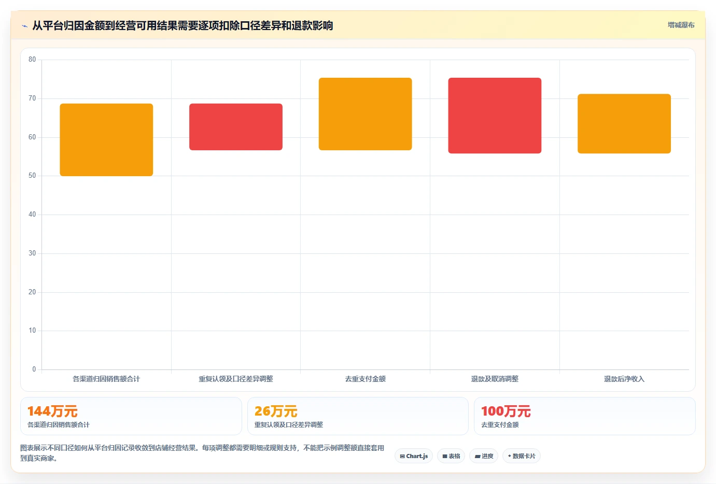Click the red bar for 重复认领及口径差异调整
The image size is (716, 484).
[x=236, y=127]
